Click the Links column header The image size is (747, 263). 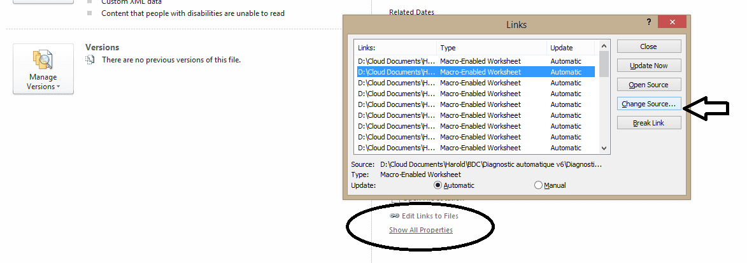point(395,48)
